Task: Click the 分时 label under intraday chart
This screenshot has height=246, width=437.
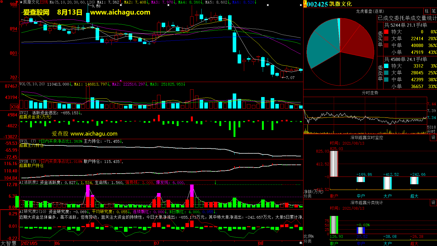Action: pos(431,131)
